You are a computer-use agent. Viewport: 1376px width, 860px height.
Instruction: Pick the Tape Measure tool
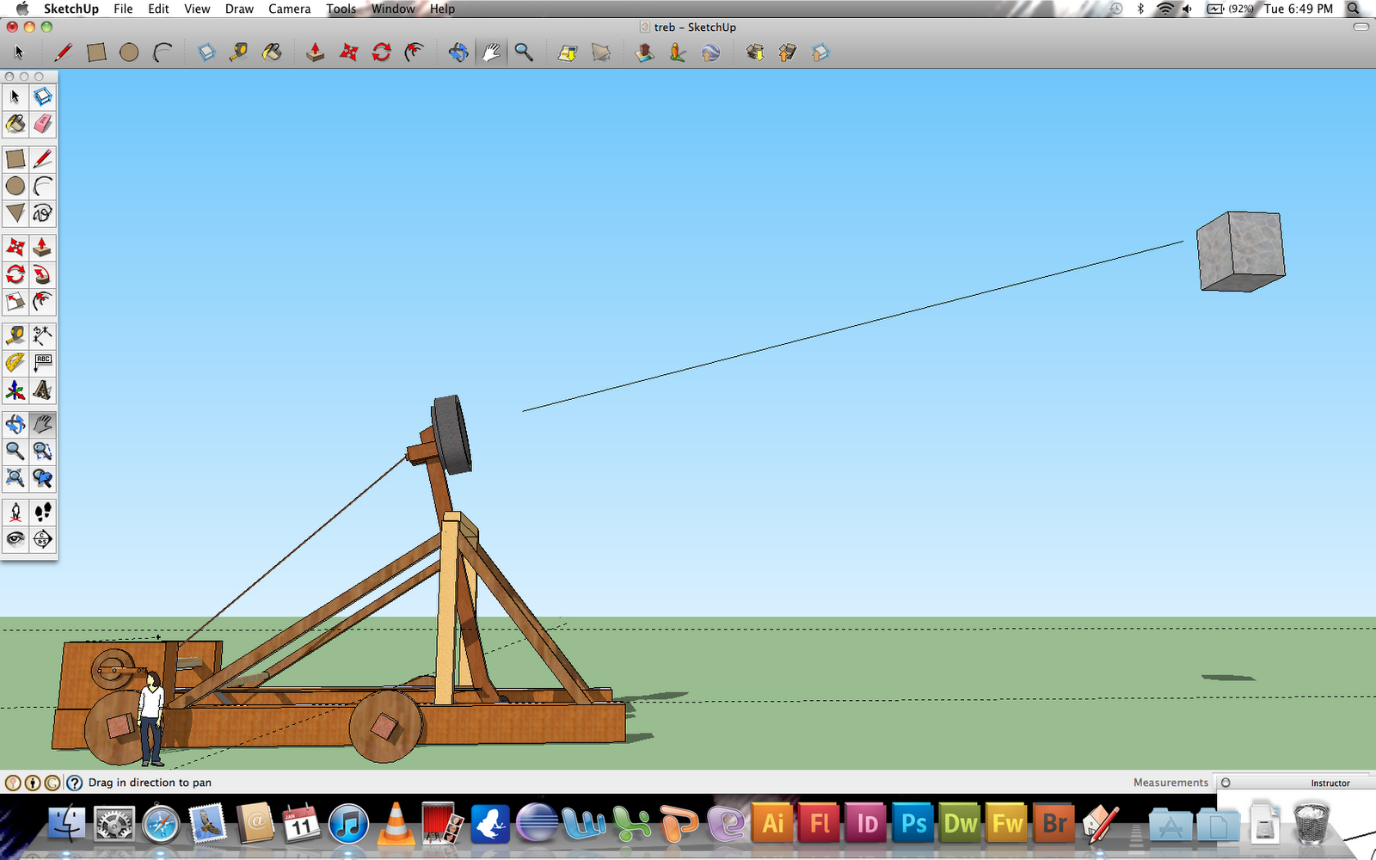(15, 335)
